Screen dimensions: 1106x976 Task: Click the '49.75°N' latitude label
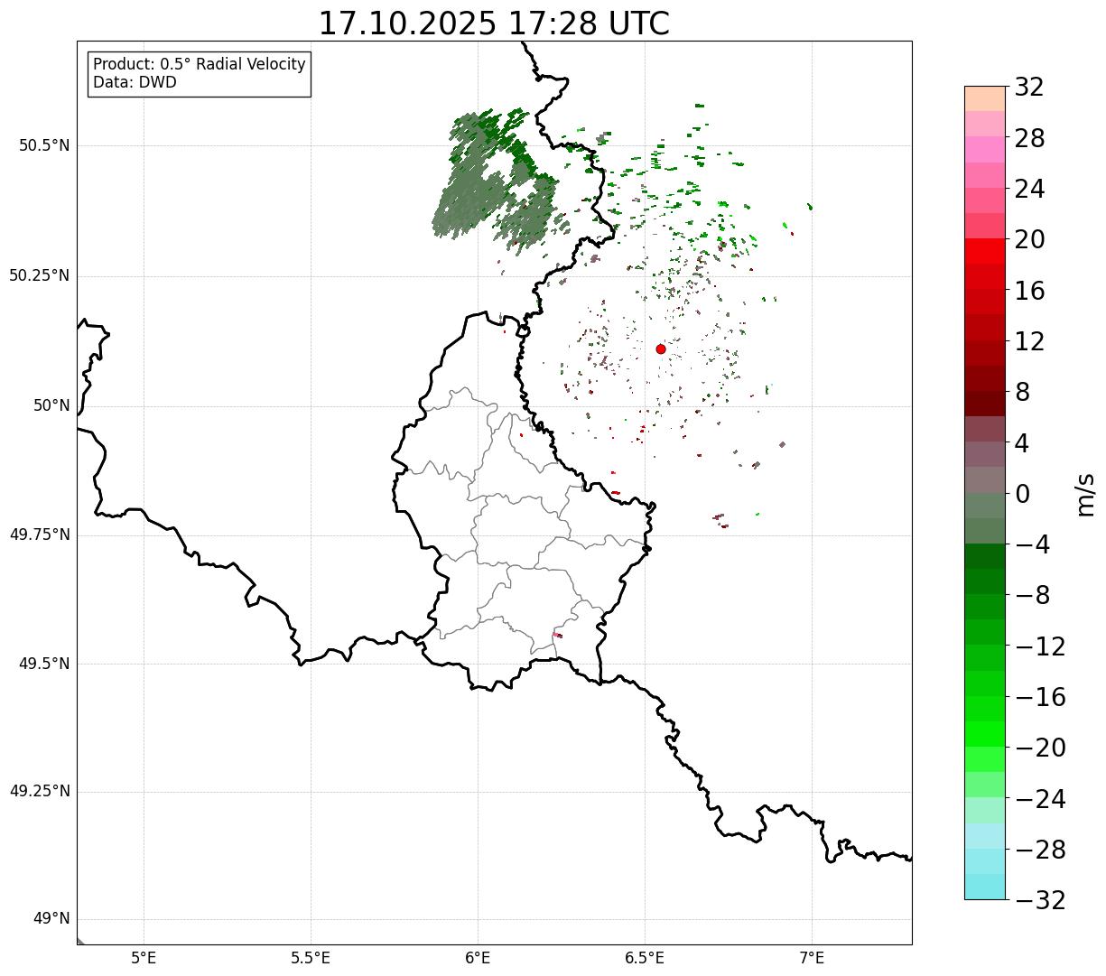pos(40,534)
